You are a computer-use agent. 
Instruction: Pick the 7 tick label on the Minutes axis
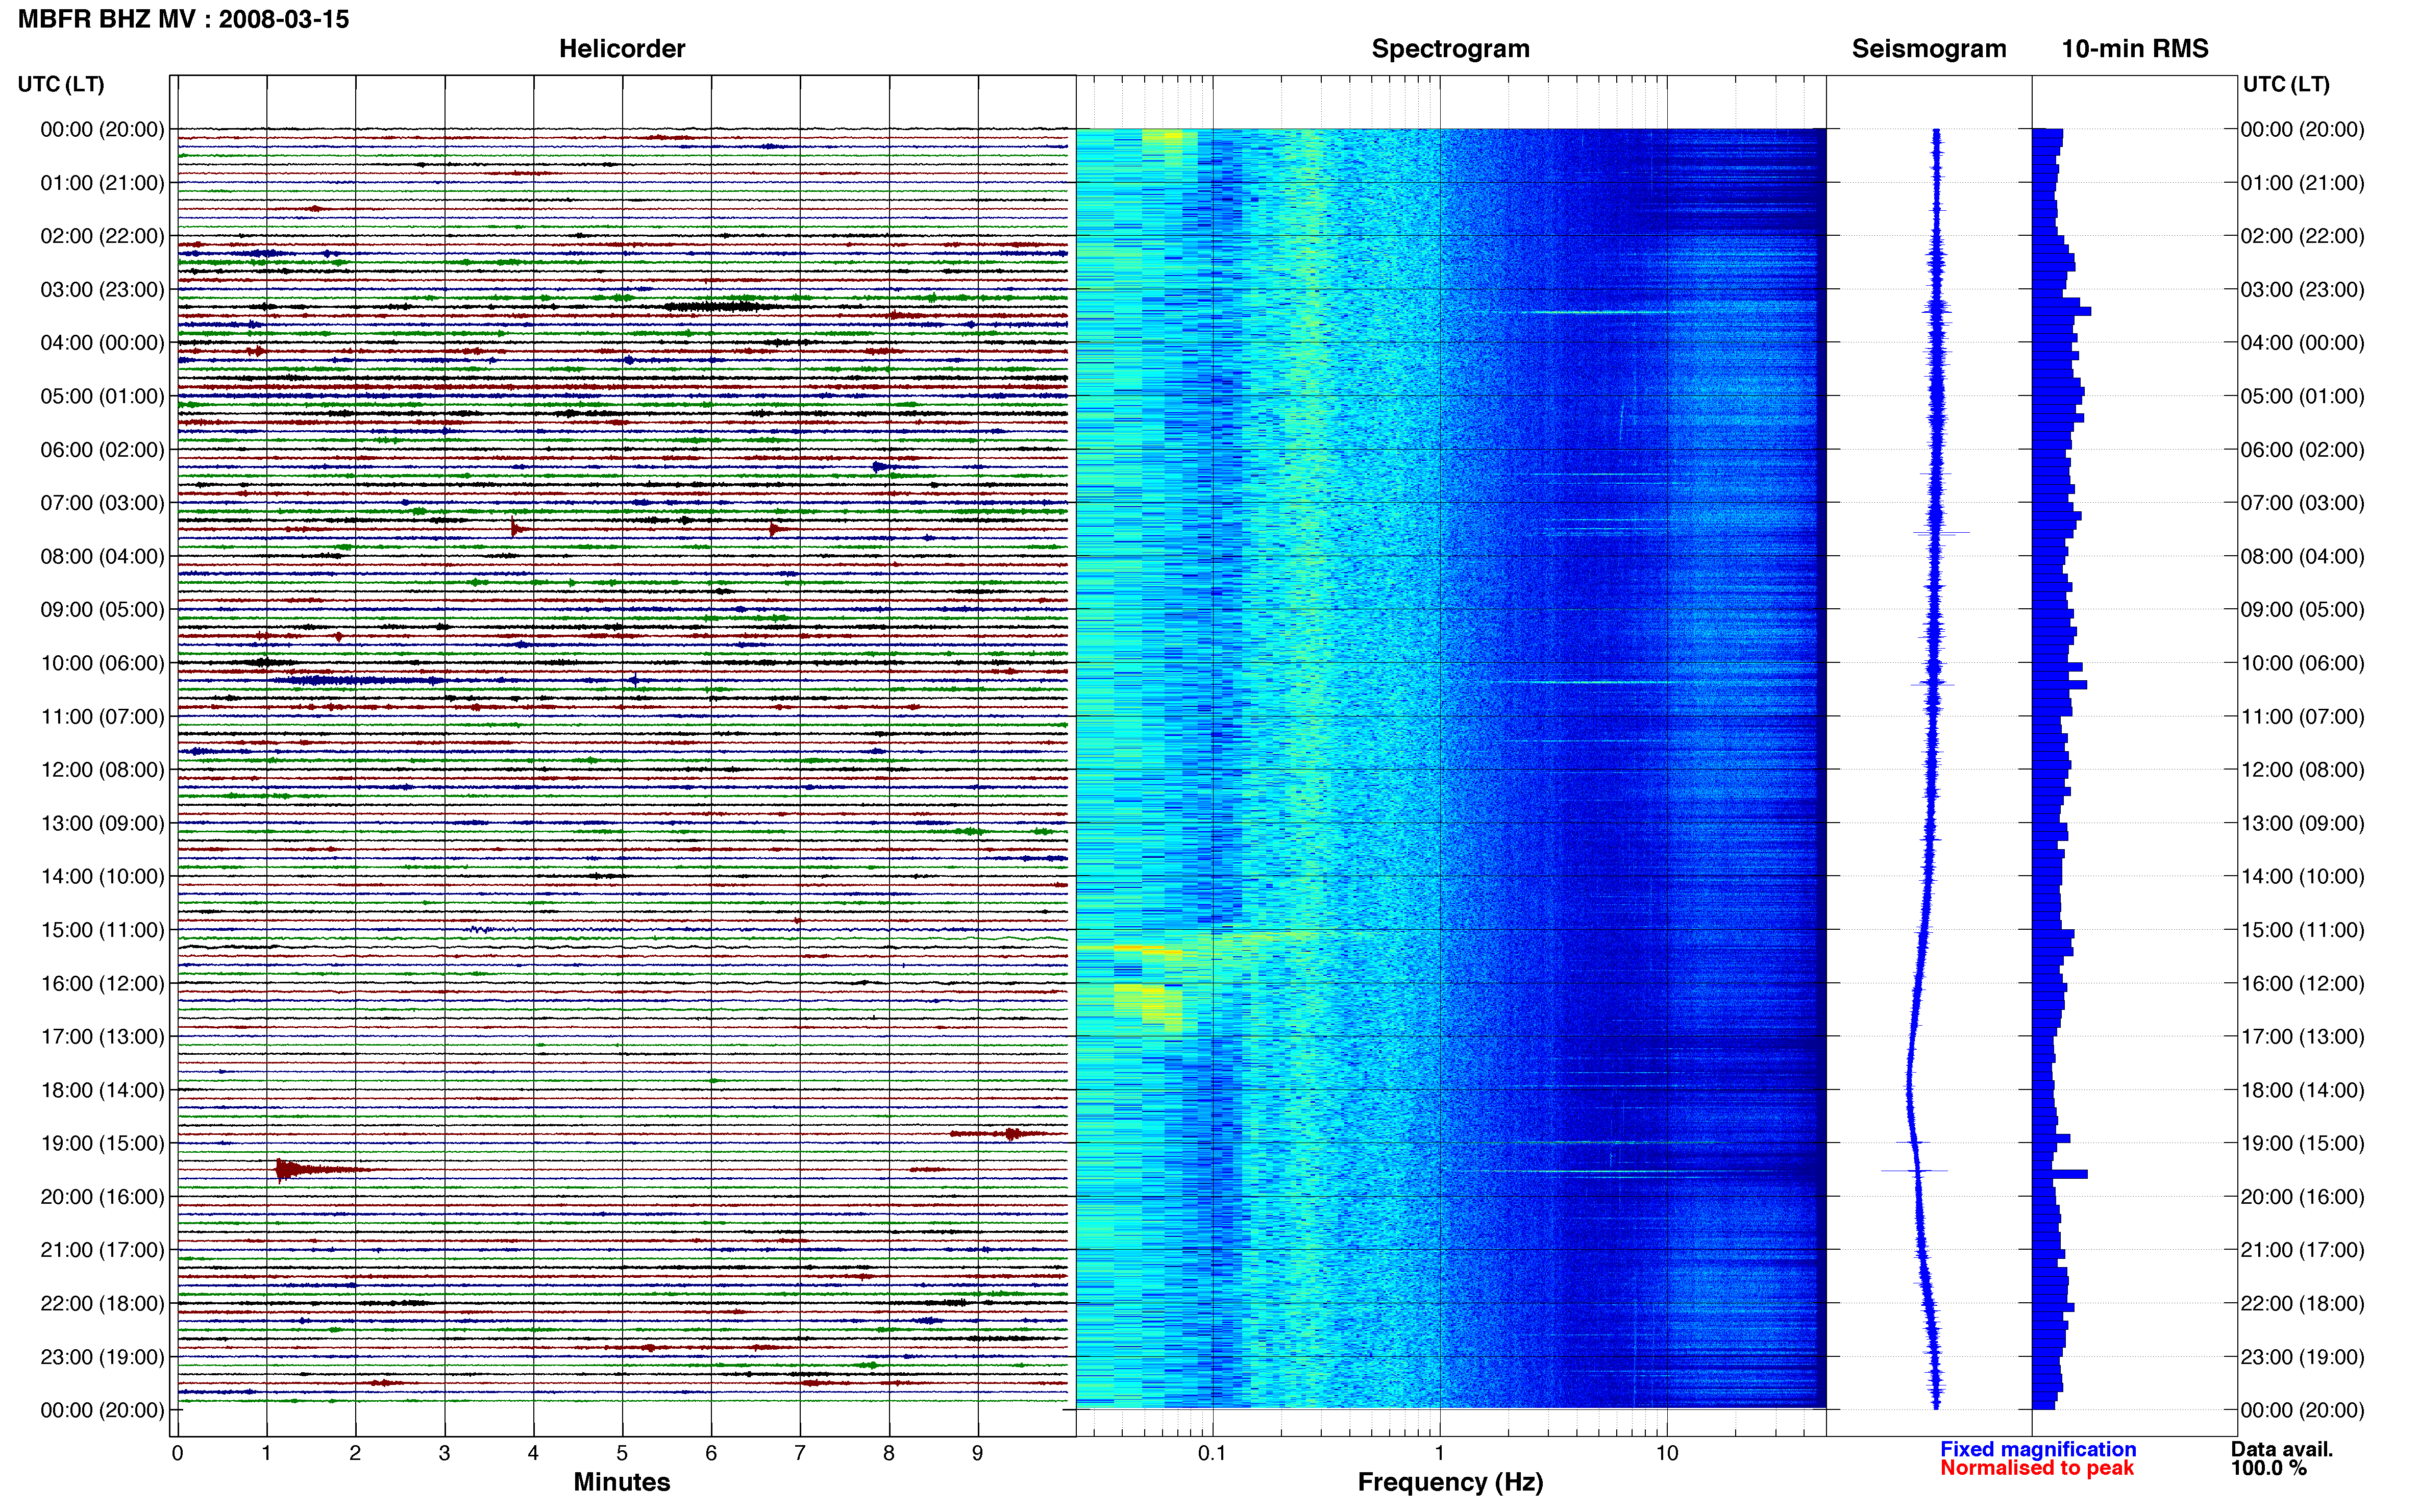tap(800, 1453)
